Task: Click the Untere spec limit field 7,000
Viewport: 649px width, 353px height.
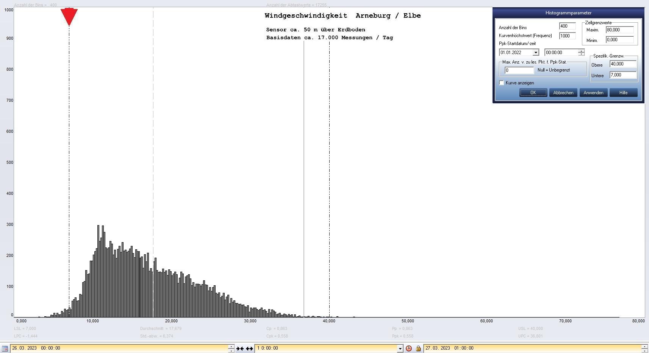Action: pos(623,75)
